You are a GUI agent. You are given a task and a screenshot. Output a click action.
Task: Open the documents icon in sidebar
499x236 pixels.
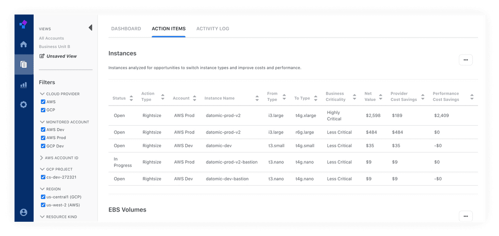click(23, 64)
